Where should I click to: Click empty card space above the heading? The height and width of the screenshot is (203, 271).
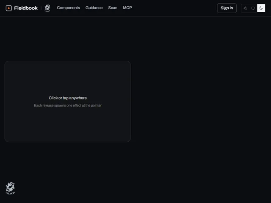[x=68, y=78]
